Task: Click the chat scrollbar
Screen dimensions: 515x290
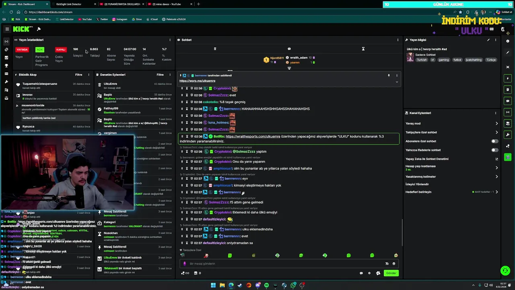Action: [402, 232]
